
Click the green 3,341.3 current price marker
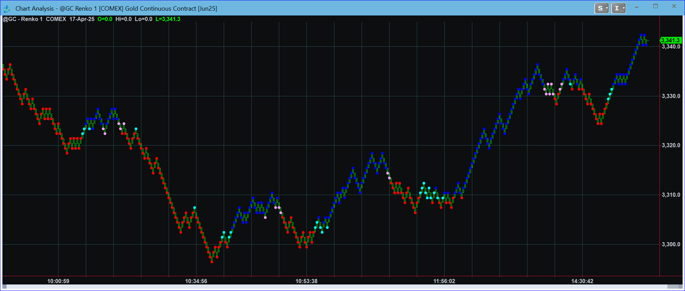click(x=671, y=41)
